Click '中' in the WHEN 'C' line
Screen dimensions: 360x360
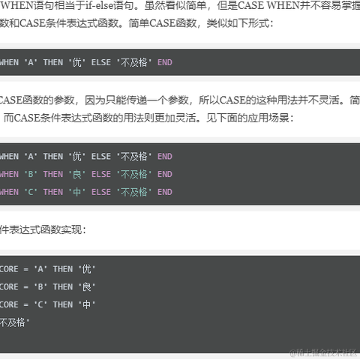pos(77,192)
